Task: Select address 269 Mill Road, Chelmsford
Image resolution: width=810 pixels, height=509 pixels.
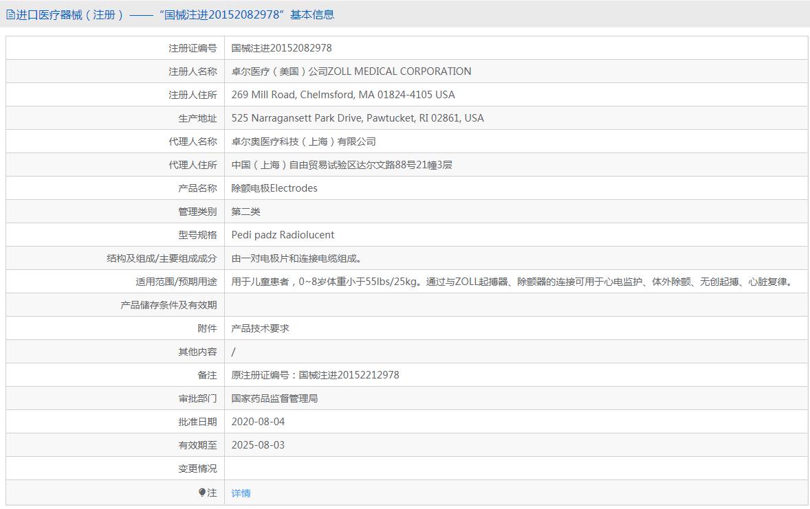Action: coord(343,95)
